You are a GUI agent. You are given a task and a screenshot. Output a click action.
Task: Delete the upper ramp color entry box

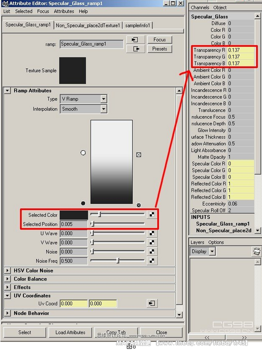[x=139, y=154]
